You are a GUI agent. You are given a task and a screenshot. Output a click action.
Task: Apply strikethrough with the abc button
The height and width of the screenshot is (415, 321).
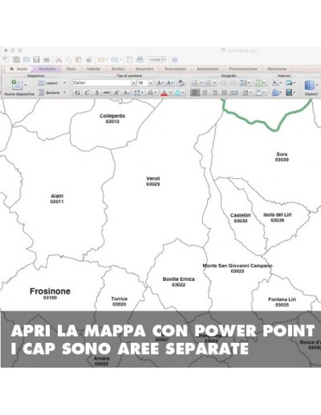pyautogui.click(x=107, y=92)
